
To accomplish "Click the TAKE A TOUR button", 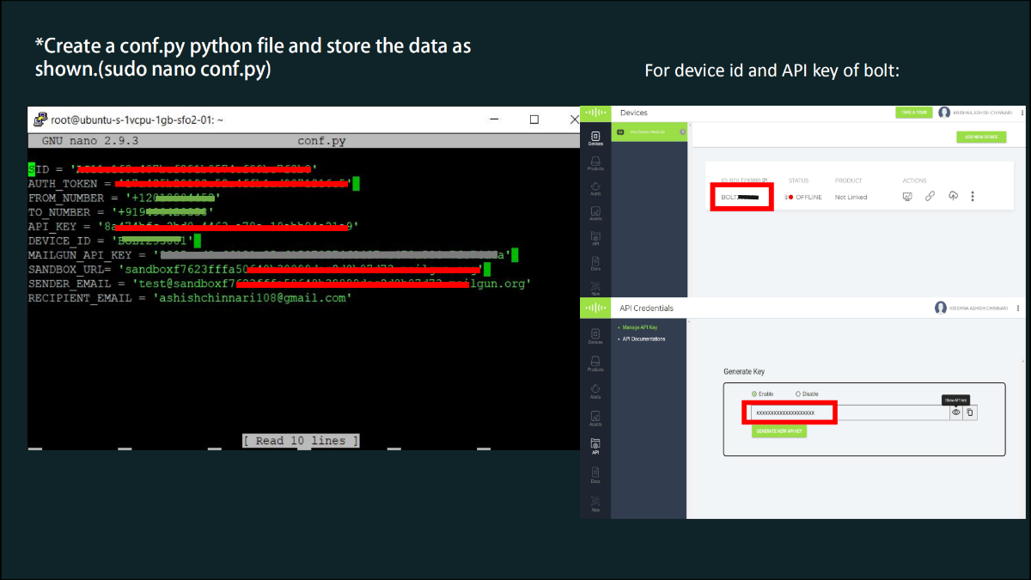I will tap(913, 113).
